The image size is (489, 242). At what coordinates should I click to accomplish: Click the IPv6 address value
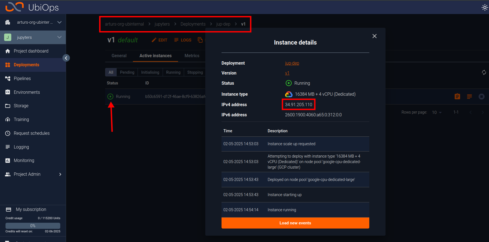point(313,115)
